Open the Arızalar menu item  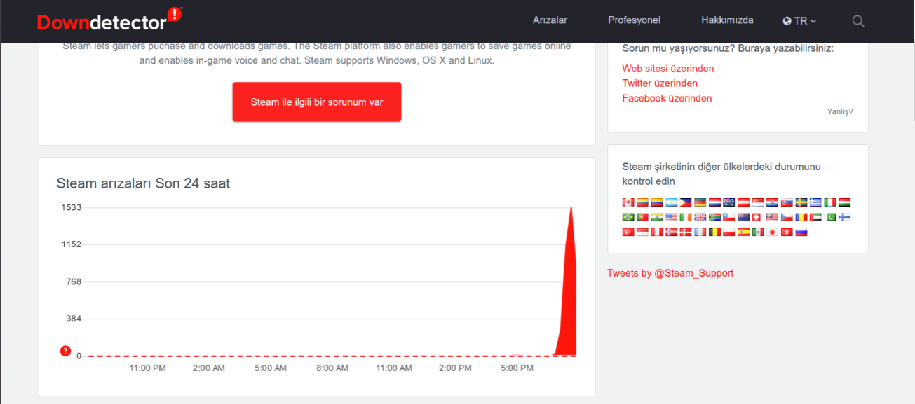pyautogui.click(x=550, y=20)
